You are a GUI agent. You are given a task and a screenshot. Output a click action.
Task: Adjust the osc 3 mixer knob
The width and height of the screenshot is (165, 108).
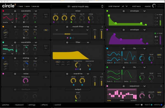click(x=73, y=18)
